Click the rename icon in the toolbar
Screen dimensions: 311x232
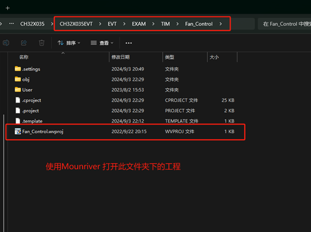pos(6,43)
